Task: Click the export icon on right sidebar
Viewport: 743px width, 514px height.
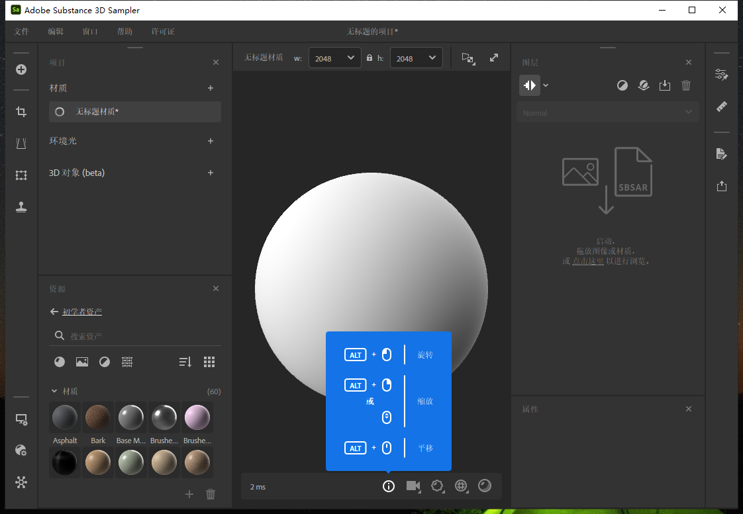Action: tap(721, 186)
